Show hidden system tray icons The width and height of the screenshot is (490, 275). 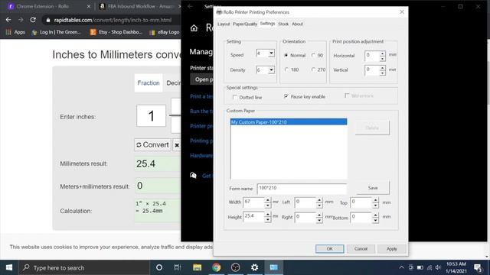click(401, 267)
